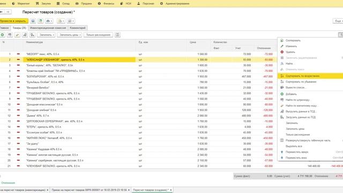The height and width of the screenshot is (193, 343).
Task: Open the Заполнить dropdown button
Action: pyautogui.click(x=47, y=35)
